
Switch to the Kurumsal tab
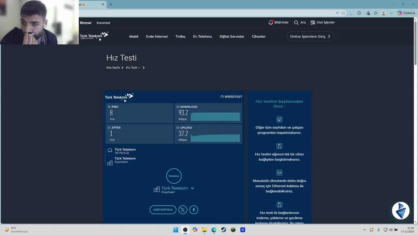[x=103, y=23]
